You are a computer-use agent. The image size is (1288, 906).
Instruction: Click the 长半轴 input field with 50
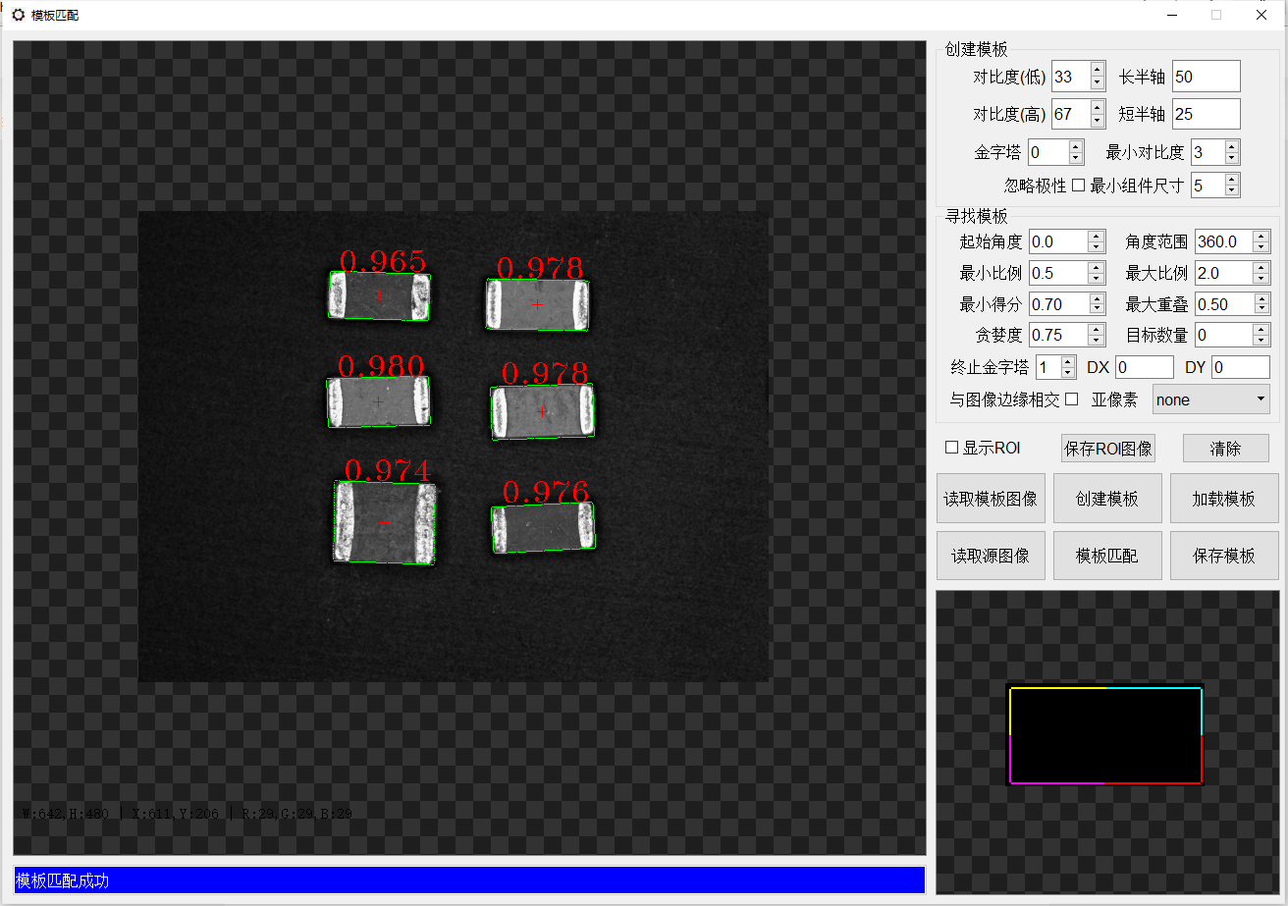1206,77
